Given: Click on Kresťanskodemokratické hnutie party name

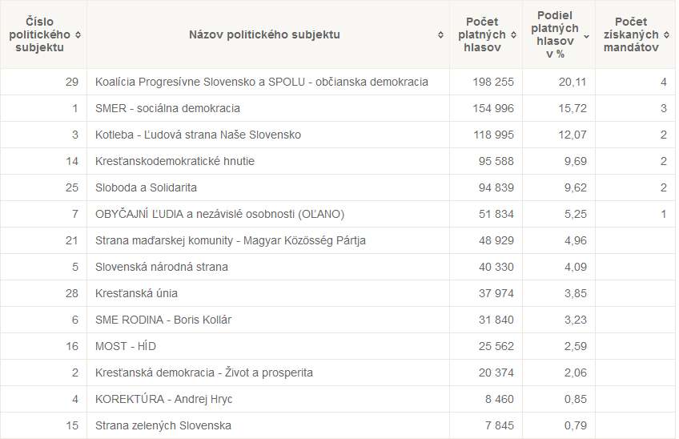Looking at the screenshot, I should 175,161.
